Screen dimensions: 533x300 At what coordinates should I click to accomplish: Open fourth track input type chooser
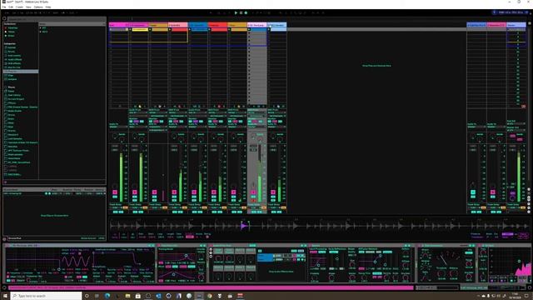pos(177,112)
